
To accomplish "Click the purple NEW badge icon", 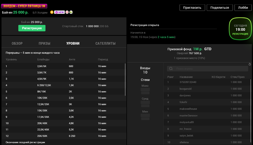I will 59,12.
